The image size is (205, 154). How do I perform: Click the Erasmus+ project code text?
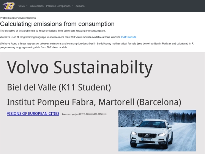coord(84,114)
